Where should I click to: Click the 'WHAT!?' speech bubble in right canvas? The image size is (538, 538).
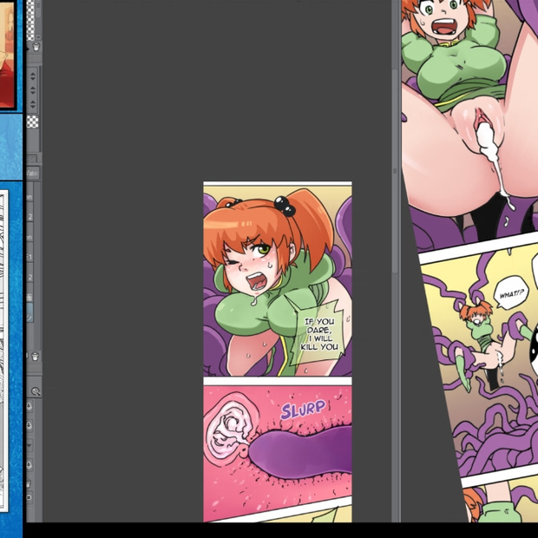[512, 293]
